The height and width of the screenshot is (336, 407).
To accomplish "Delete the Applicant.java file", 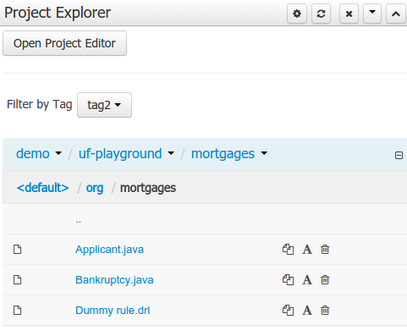I will point(325,250).
